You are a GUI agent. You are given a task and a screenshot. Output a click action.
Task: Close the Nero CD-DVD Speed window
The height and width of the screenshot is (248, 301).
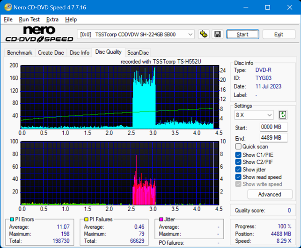(x=289, y=7)
